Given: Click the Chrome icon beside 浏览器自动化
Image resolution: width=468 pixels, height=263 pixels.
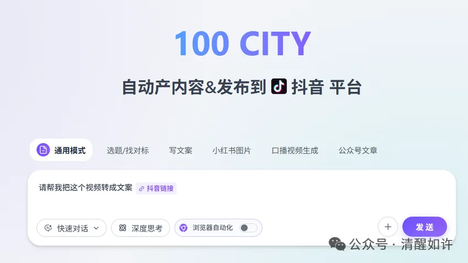Looking at the screenshot, I should 183,228.
